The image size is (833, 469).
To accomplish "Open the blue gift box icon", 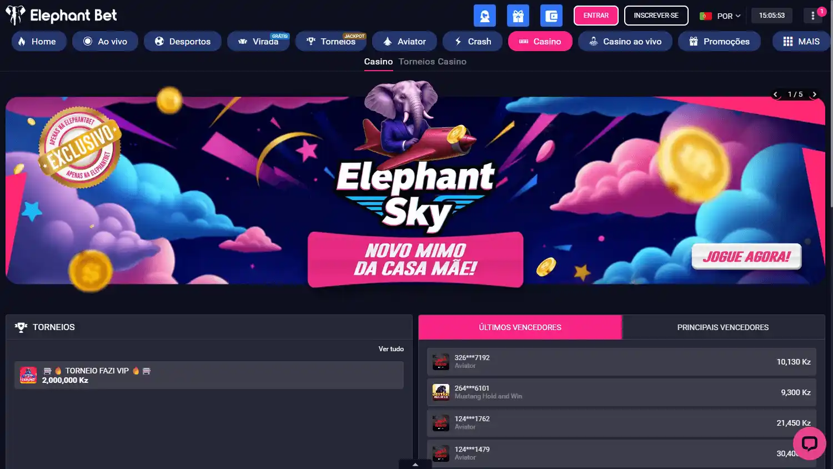I will (518, 16).
